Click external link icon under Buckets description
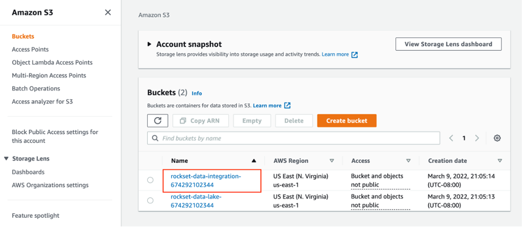This screenshot has width=523, height=227. click(287, 106)
